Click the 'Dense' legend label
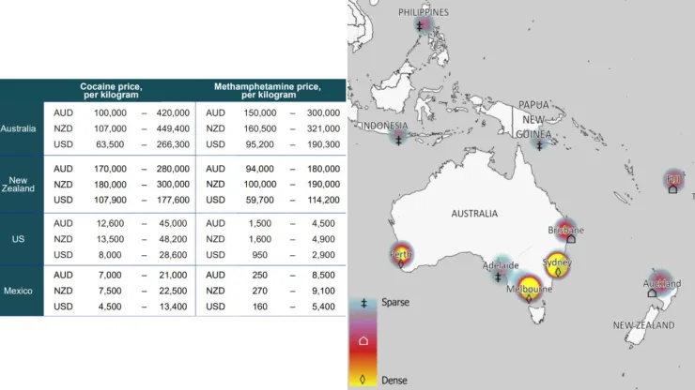695x390 pixels. (x=394, y=381)
